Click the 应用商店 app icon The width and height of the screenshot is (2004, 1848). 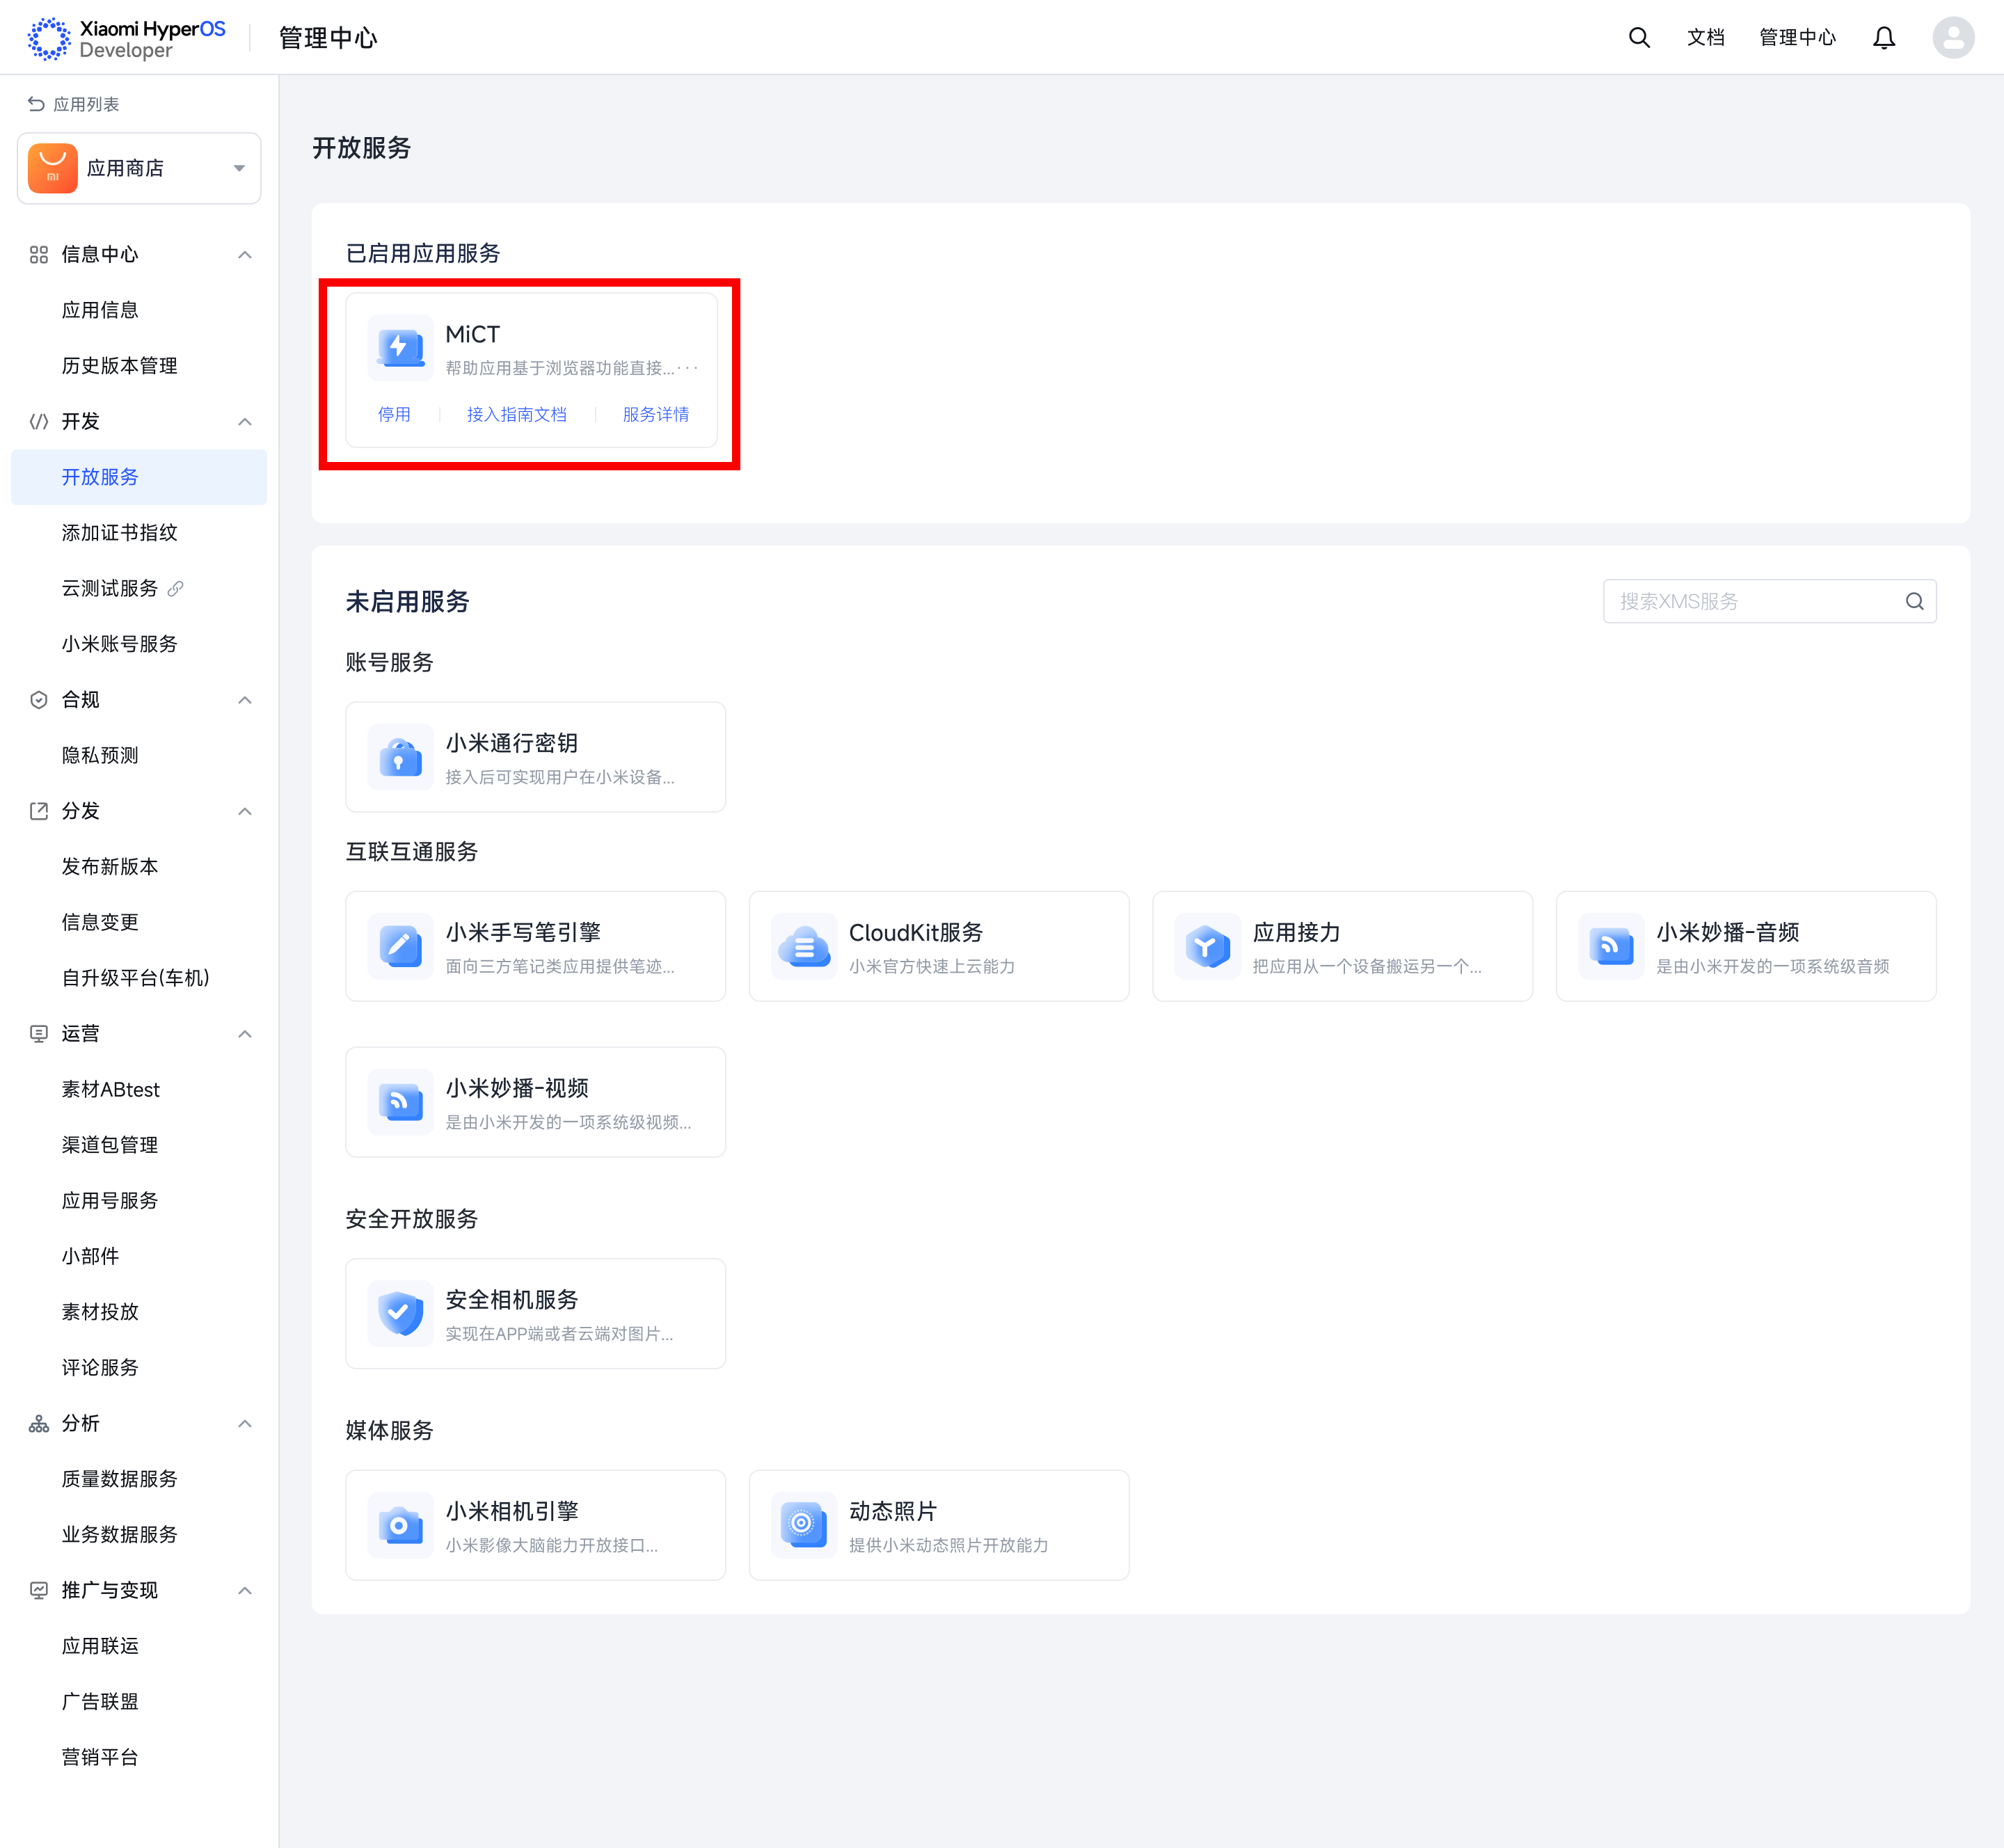(53, 168)
